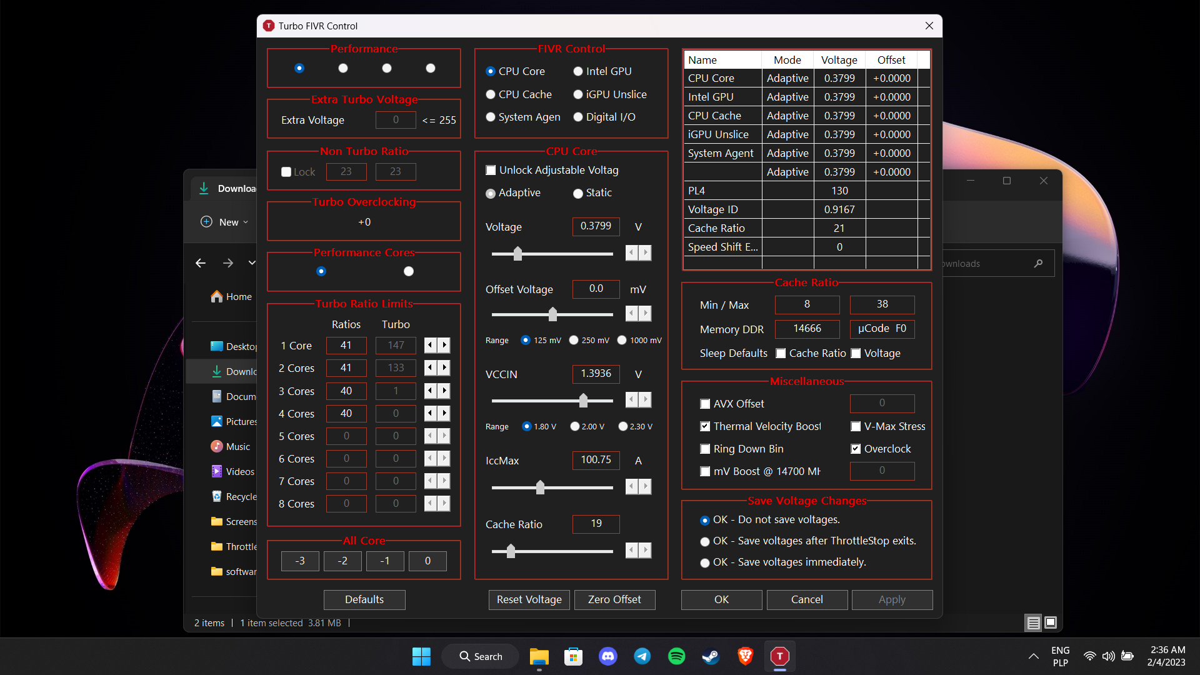The height and width of the screenshot is (675, 1200).
Task: Click Reset Voltage button
Action: point(529,599)
